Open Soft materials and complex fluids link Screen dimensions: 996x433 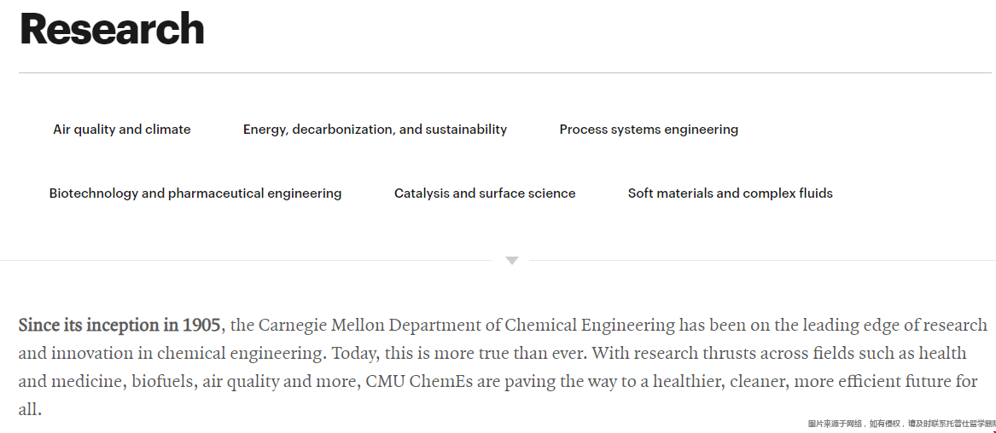[731, 193]
